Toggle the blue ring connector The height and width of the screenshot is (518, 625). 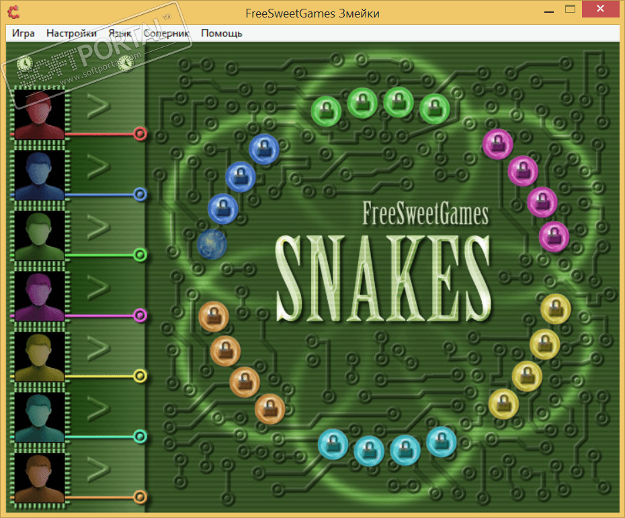[140, 194]
